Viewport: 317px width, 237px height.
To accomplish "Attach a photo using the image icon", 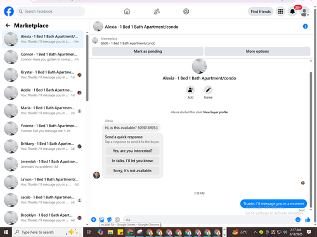I will pyautogui.click(x=101, y=220).
